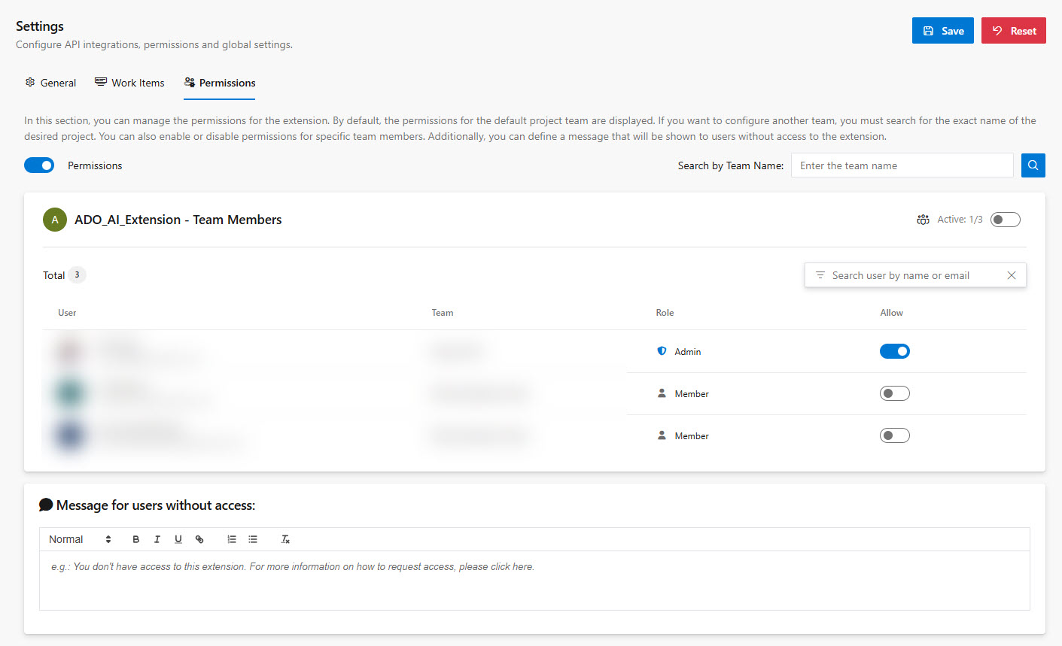Disable the Admin user's Allow toggle
This screenshot has width=1062, height=646.
point(895,350)
